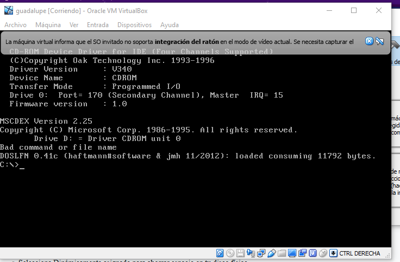Click the USB devices icon
The image size is (400, 262).
coord(271,253)
